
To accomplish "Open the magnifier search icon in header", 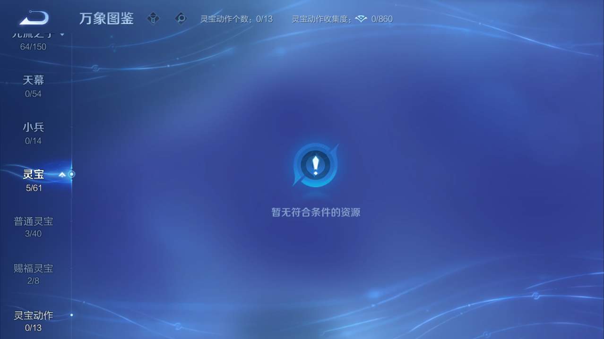I will [181, 18].
